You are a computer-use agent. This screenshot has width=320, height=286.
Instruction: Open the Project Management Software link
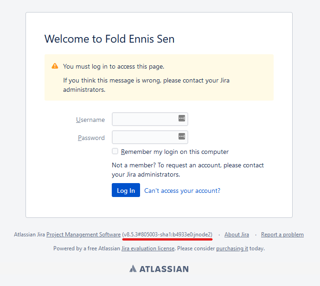(x=83, y=235)
